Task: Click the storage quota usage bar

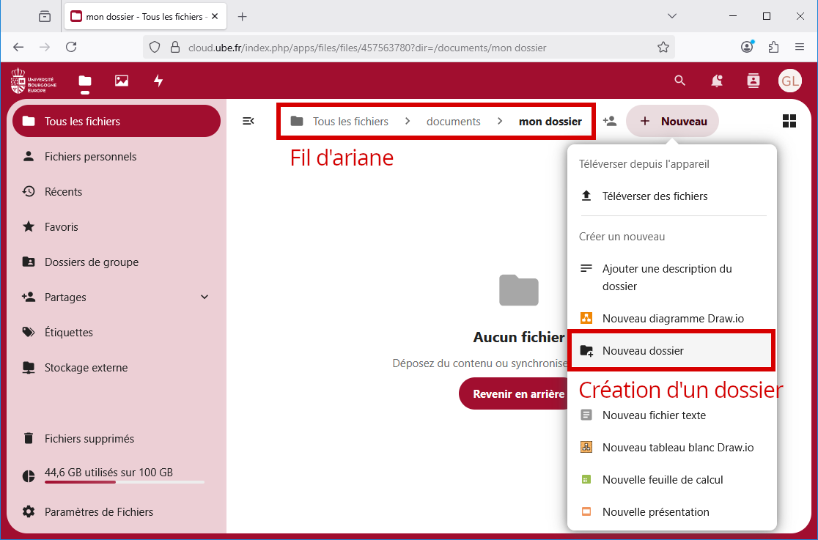Action: 124,481
